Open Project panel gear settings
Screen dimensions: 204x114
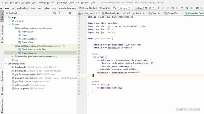[70, 13]
